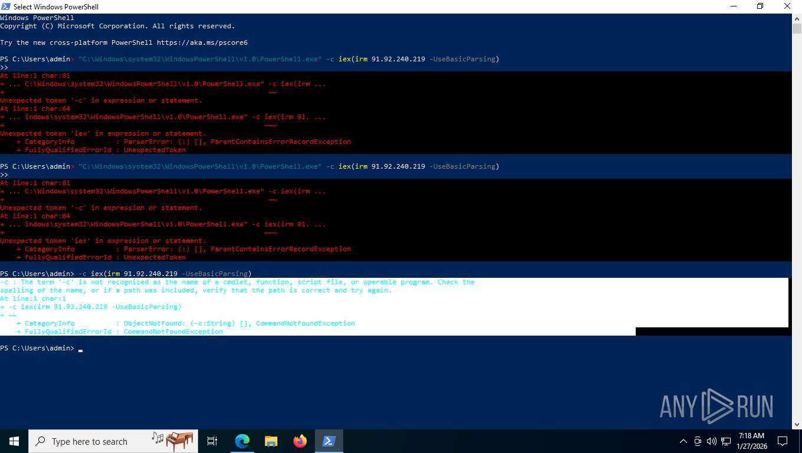
Task: Click the PowerShell icon in the title bar
Action: [6, 6]
